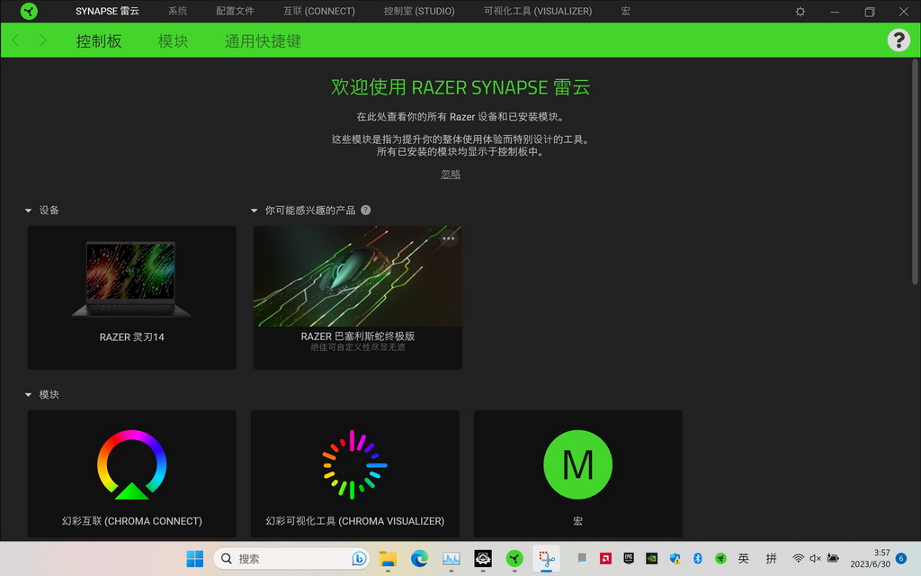Screen dimensions: 921x576
Task: Click the Wi-Fi network tray icon
Action: [798, 558]
